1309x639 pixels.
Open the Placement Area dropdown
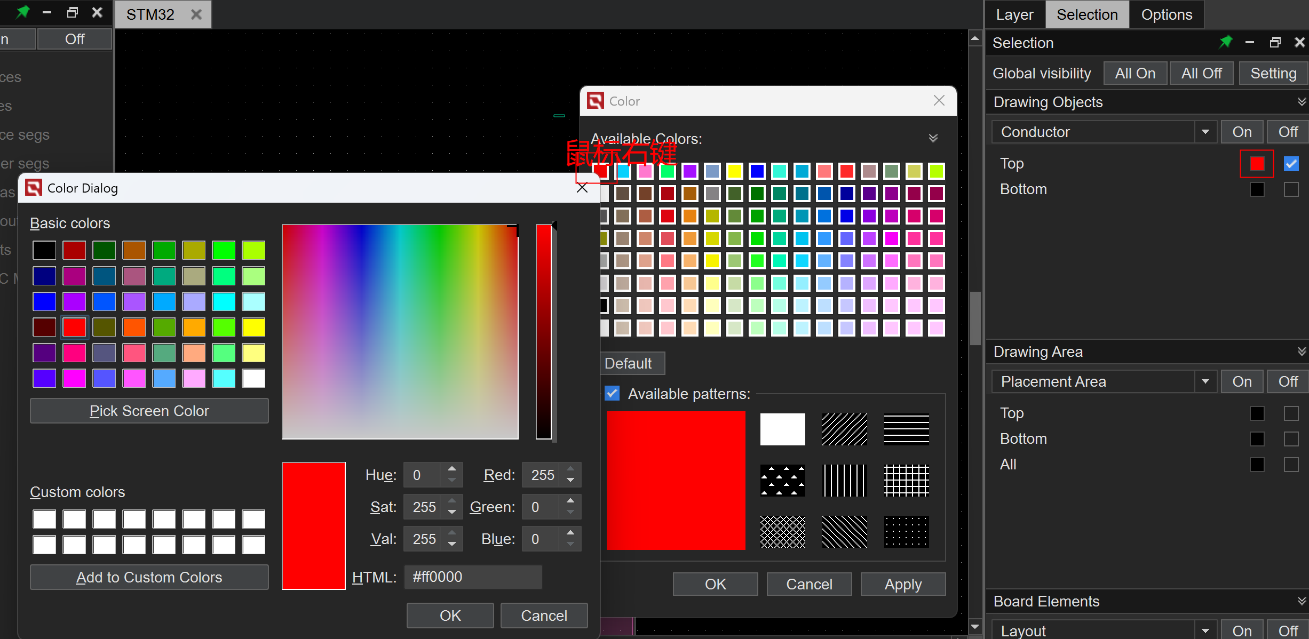coord(1205,381)
